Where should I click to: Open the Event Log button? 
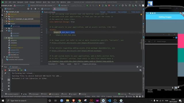[x=122, y=94]
